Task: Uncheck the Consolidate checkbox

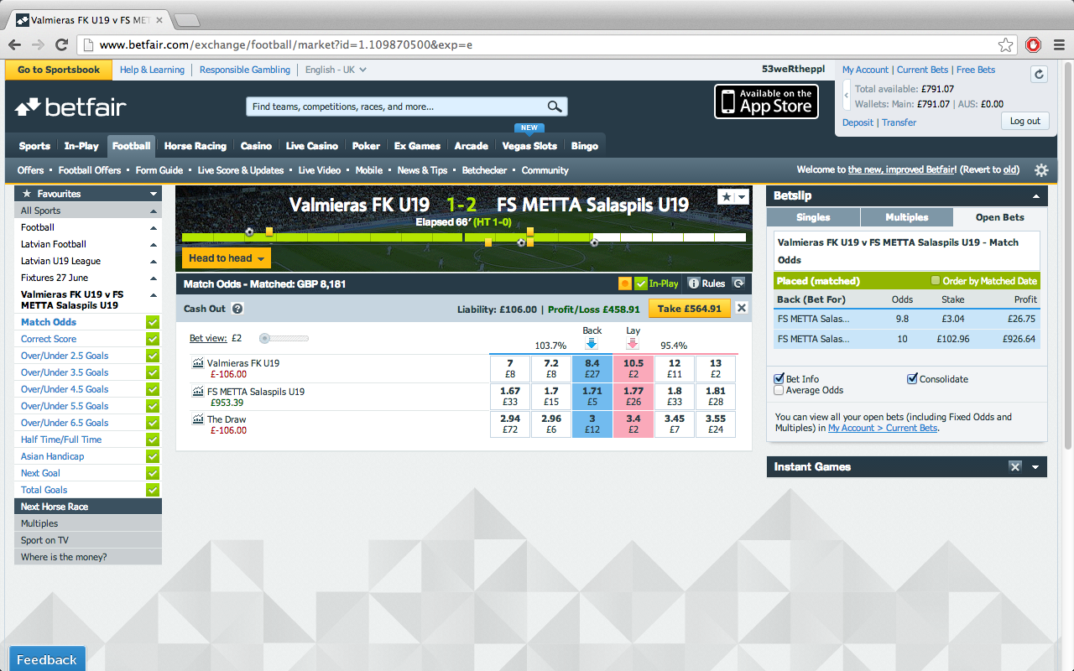Action: [912, 379]
